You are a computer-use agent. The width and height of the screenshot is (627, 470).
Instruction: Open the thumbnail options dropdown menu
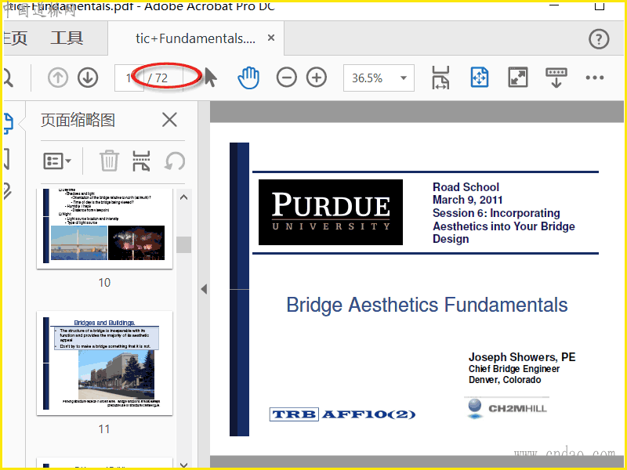click(x=56, y=161)
